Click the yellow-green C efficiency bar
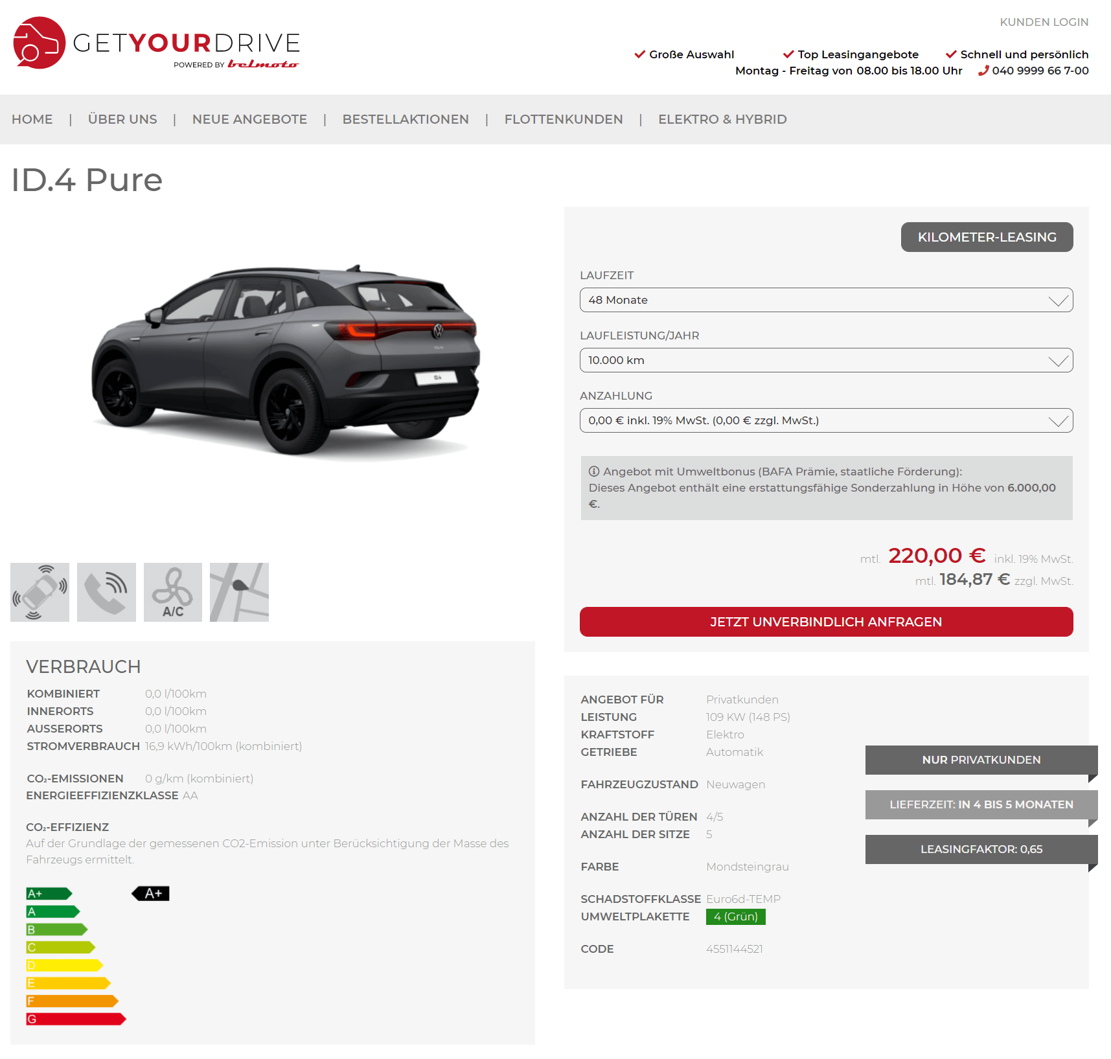This screenshot has height=1059, width=1111. point(61,948)
